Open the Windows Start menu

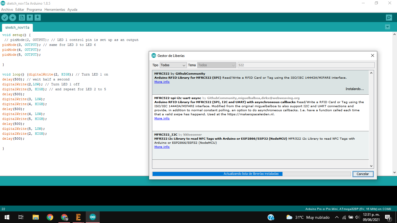coord(7,217)
